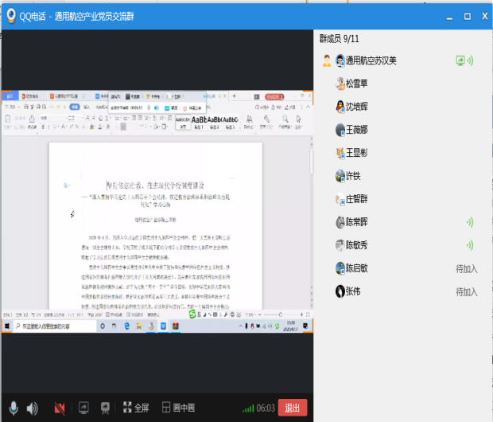Turn on the disabled camera icon
This screenshot has width=493, height=422.
(x=60, y=408)
